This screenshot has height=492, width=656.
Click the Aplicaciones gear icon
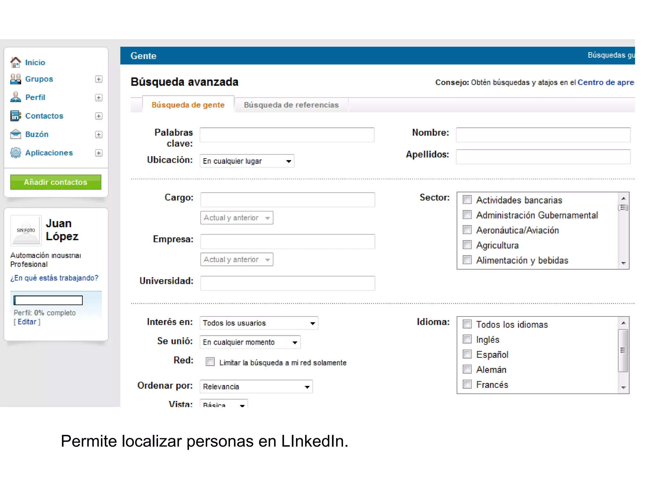click(15, 152)
